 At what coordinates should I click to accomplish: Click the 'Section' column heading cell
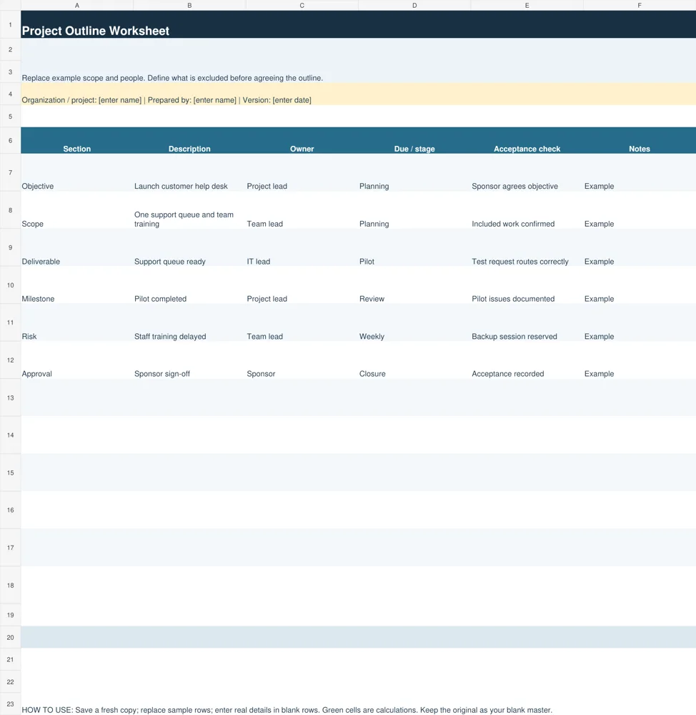77,140
